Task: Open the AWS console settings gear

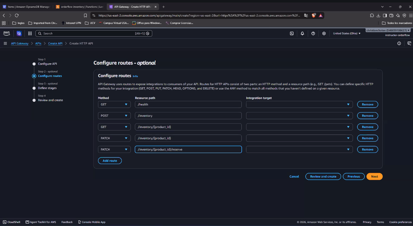Action: pyautogui.click(x=324, y=33)
